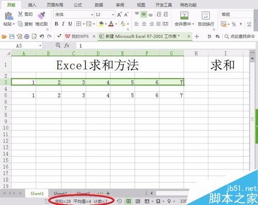The height and width of the screenshot is (205, 258).
Task: Decrease font size with smaller A
Action: (x=126, y=14)
